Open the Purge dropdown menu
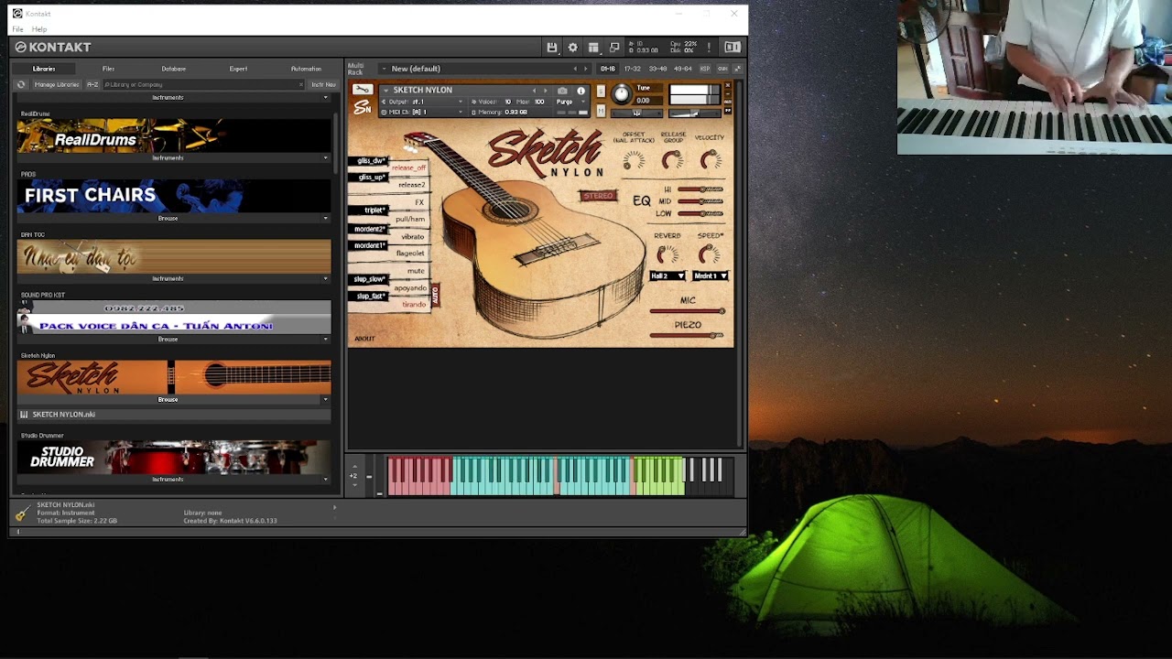The width and height of the screenshot is (1172, 659). [571, 102]
